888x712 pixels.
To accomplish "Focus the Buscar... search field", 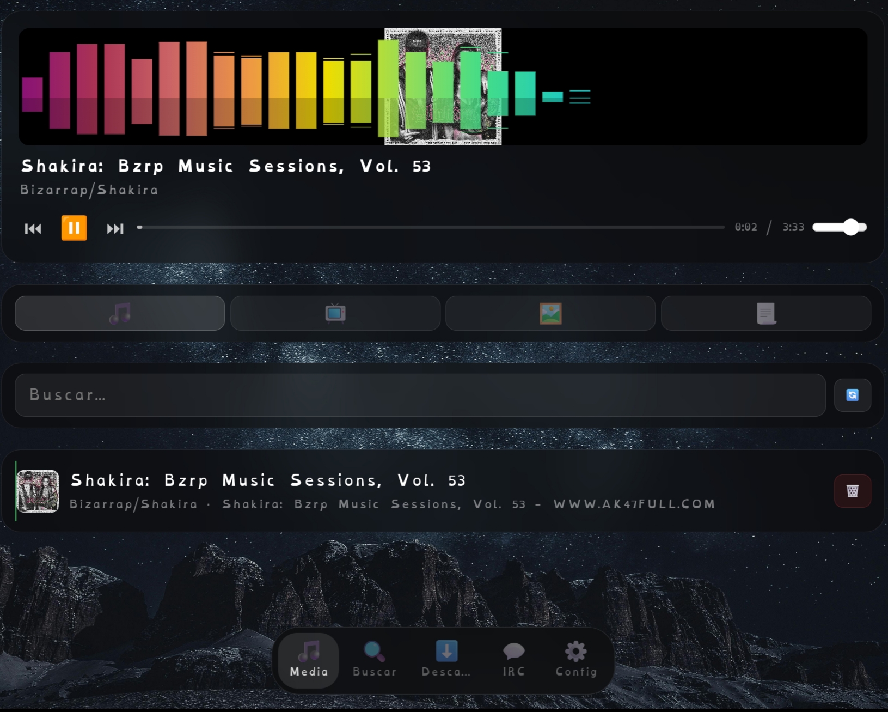I will pos(420,395).
